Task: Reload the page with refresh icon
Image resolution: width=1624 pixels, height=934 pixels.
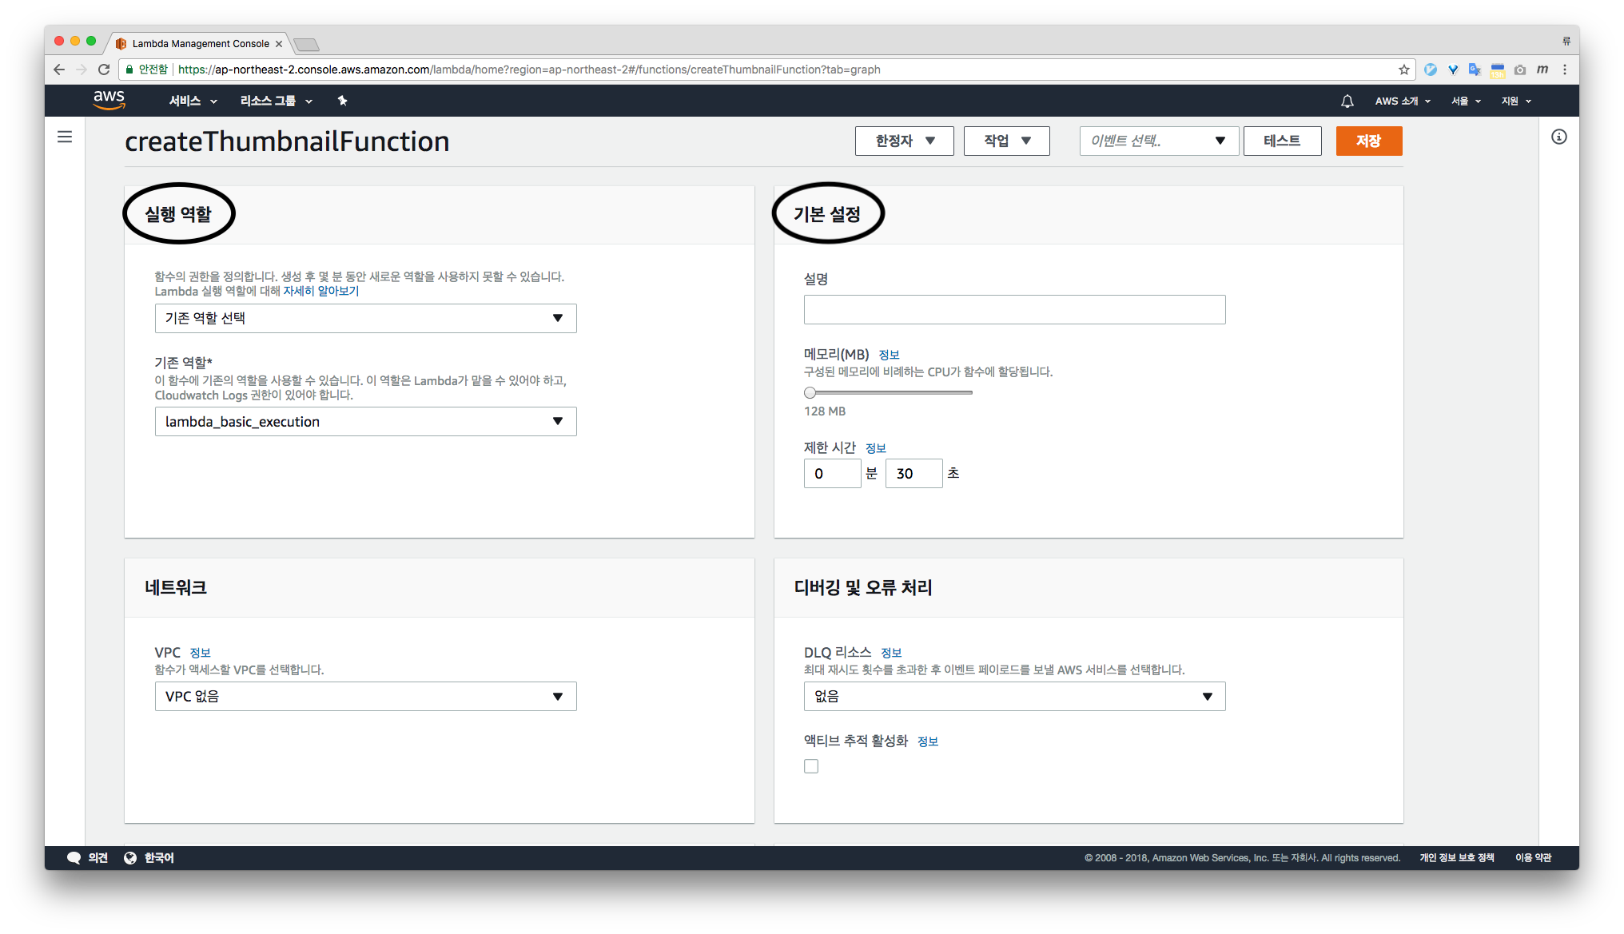Action: [x=104, y=70]
